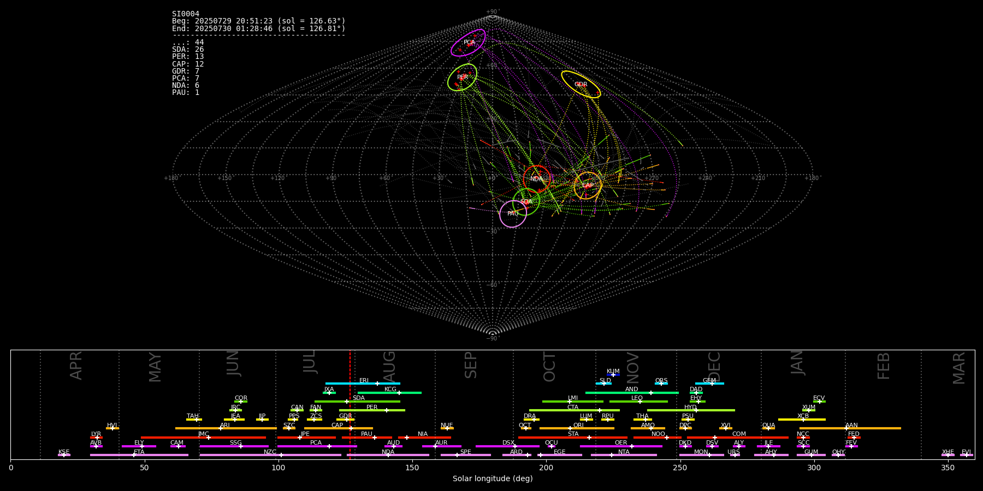This screenshot has width=983, height=491.
Task: Click the +270 longitude label on sky map
Action: point(652,178)
